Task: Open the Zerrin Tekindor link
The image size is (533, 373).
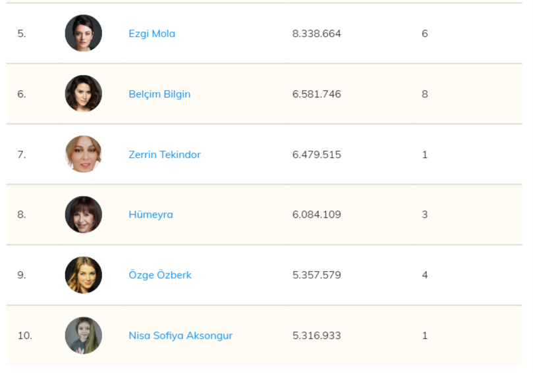Action: [165, 155]
